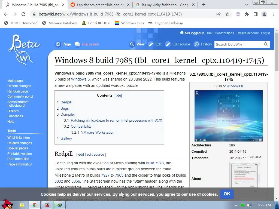Open the Chrome side panel icon
Image resolution: width=279 pixels, height=209 pixels.
click(x=256, y=14)
